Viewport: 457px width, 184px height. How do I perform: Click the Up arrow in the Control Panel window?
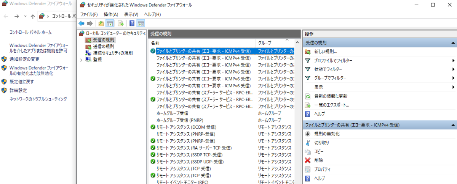33,16
